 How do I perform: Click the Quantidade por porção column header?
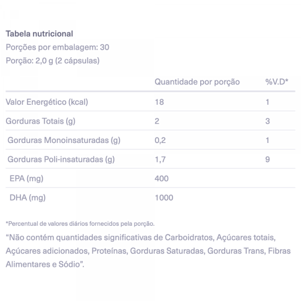[x=197, y=82]
